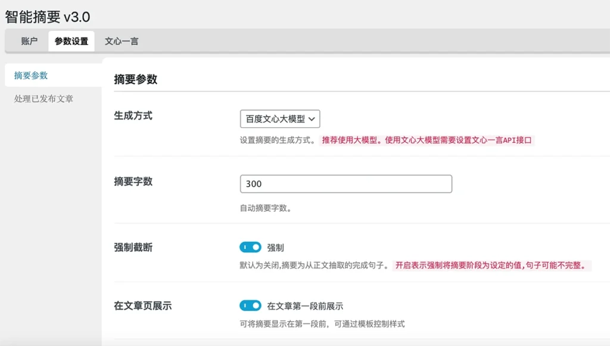Select 摘要参数 in the left sidebar
The image size is (610, 346).
coord(31,76)
